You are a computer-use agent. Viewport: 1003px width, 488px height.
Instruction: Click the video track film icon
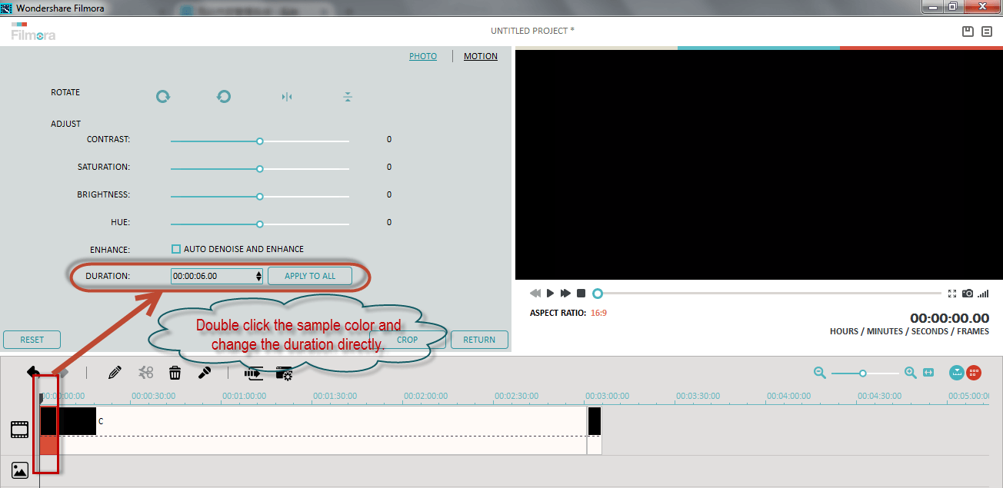coord(20,430)
